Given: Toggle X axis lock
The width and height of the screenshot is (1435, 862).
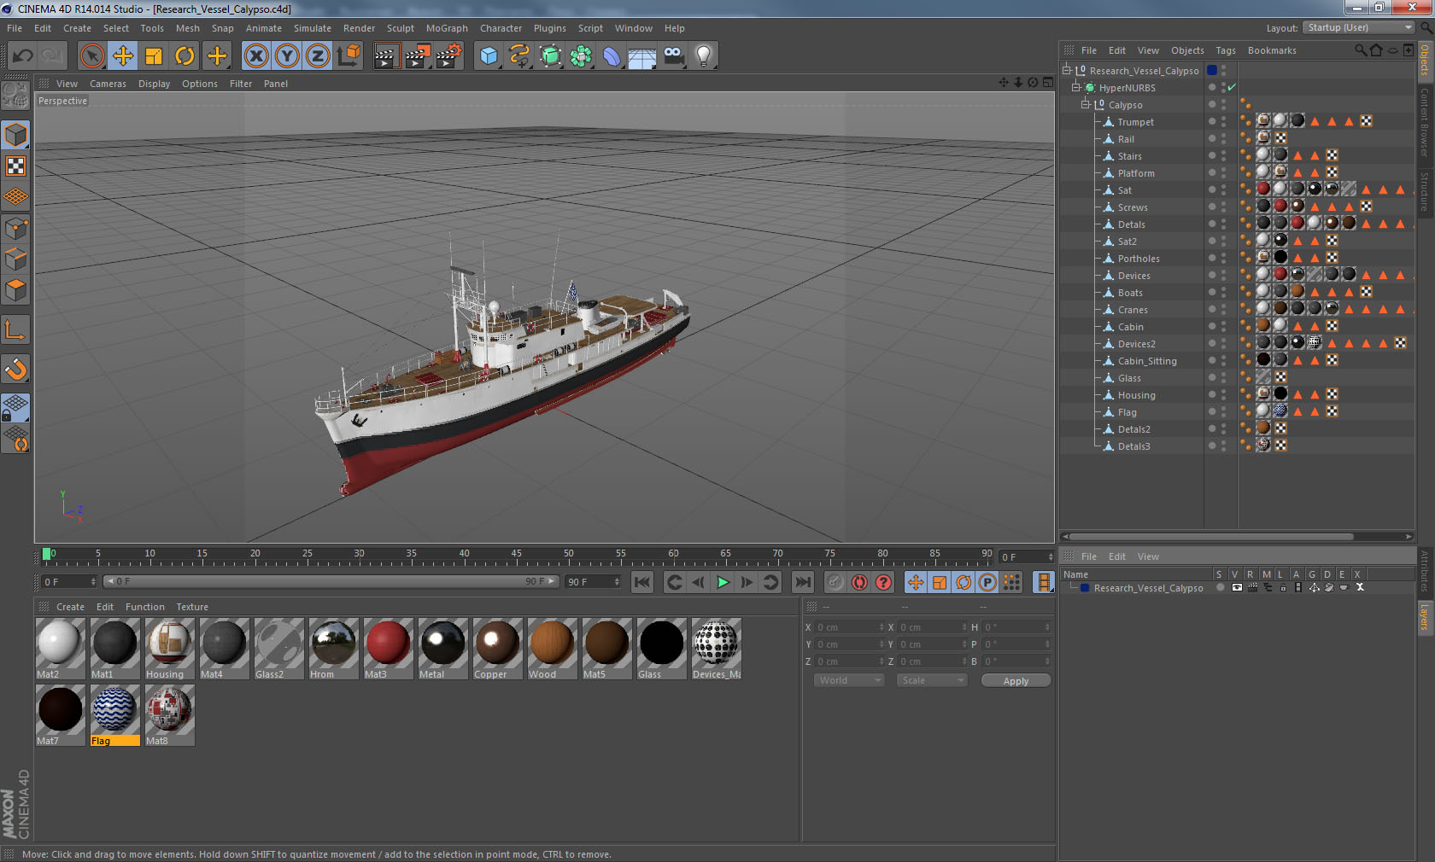Looking at the screenshot, I should pyautogui.click(x=255, y=56).
